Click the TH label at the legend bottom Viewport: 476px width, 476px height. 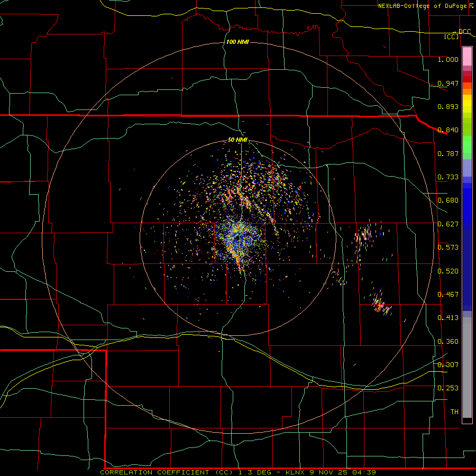(x=454, y=412)
